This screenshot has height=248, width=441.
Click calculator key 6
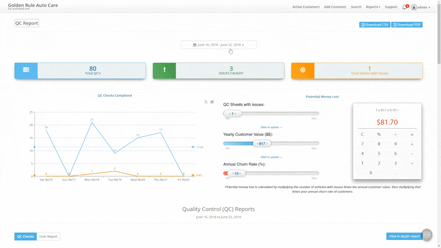pyautogui.click(x=396, y=153)
